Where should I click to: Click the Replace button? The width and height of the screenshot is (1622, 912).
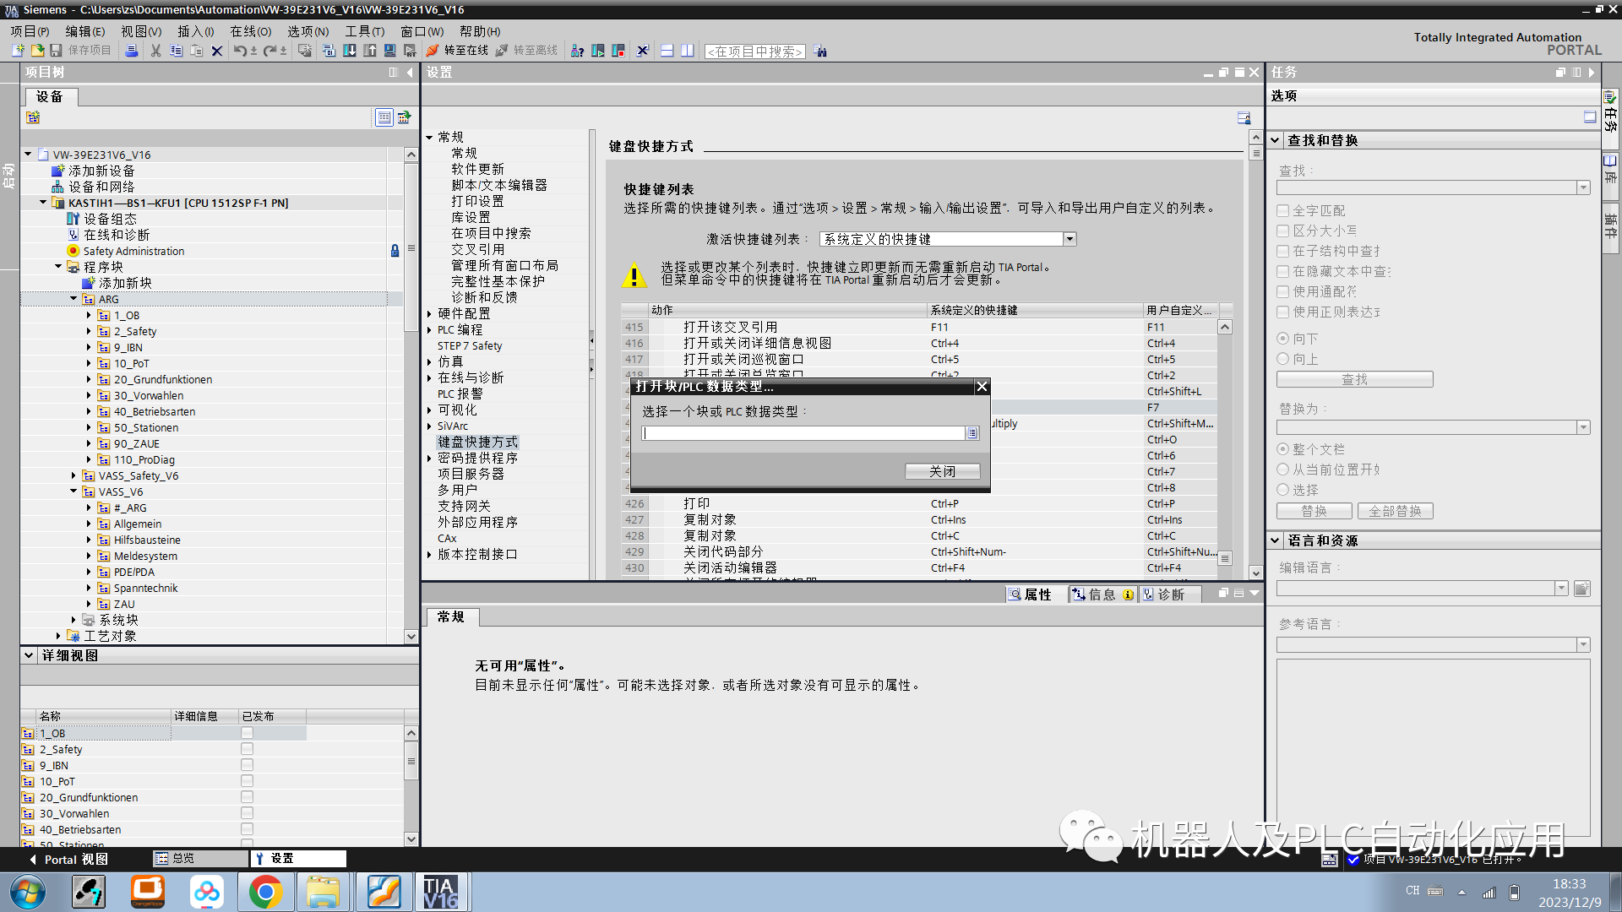click(x=1314, y=512)
